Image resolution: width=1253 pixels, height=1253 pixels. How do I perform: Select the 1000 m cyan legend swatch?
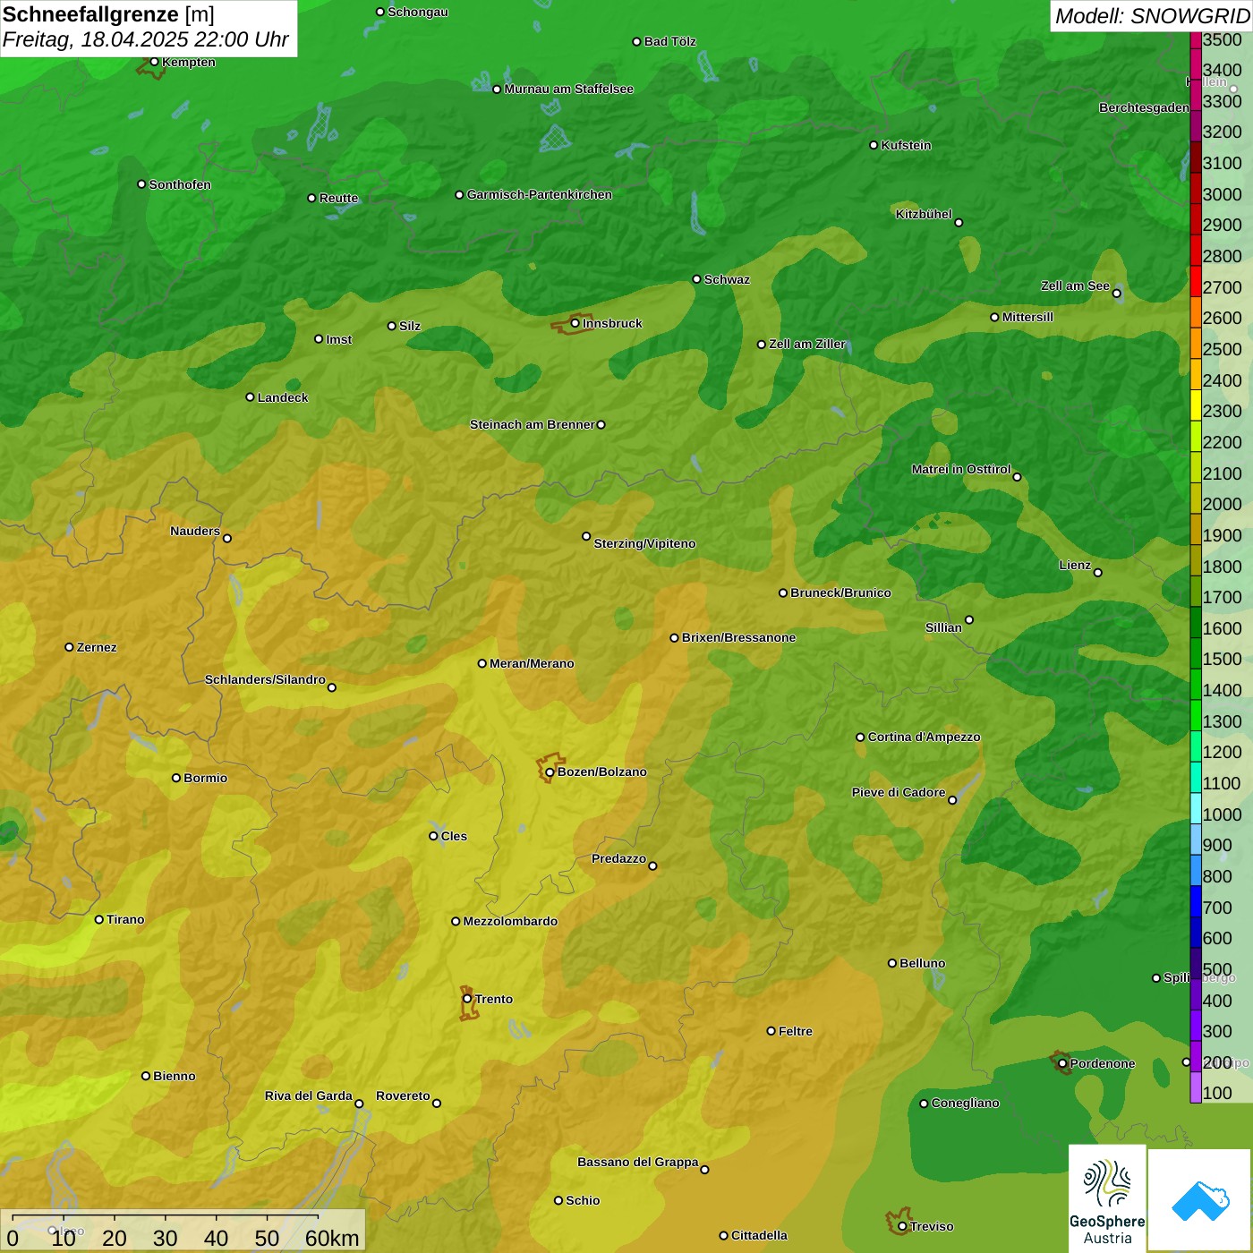pos(1196,808)
